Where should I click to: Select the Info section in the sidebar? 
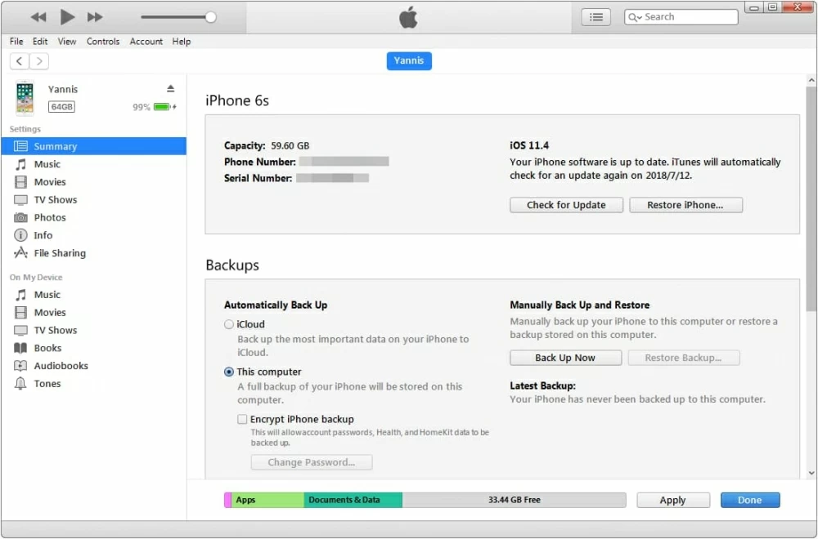pyautogui.click(x=43, y=235)
